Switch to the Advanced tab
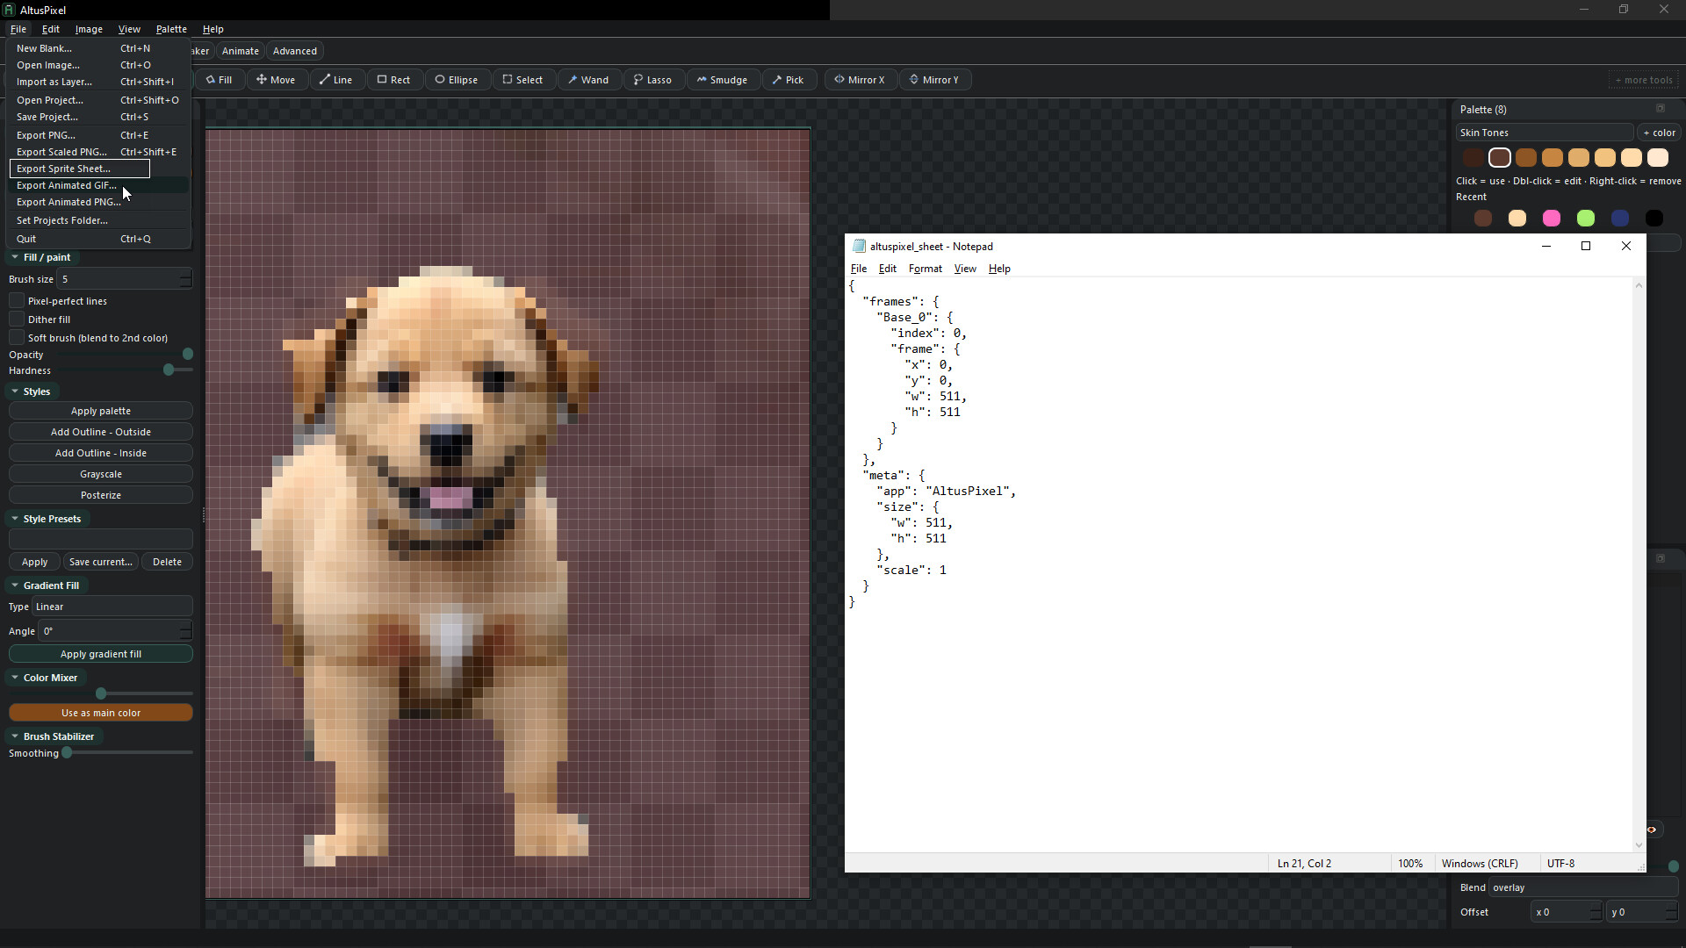Viewport: 1686px width, 948px height. pyautogui.click(x=294, y=51)
